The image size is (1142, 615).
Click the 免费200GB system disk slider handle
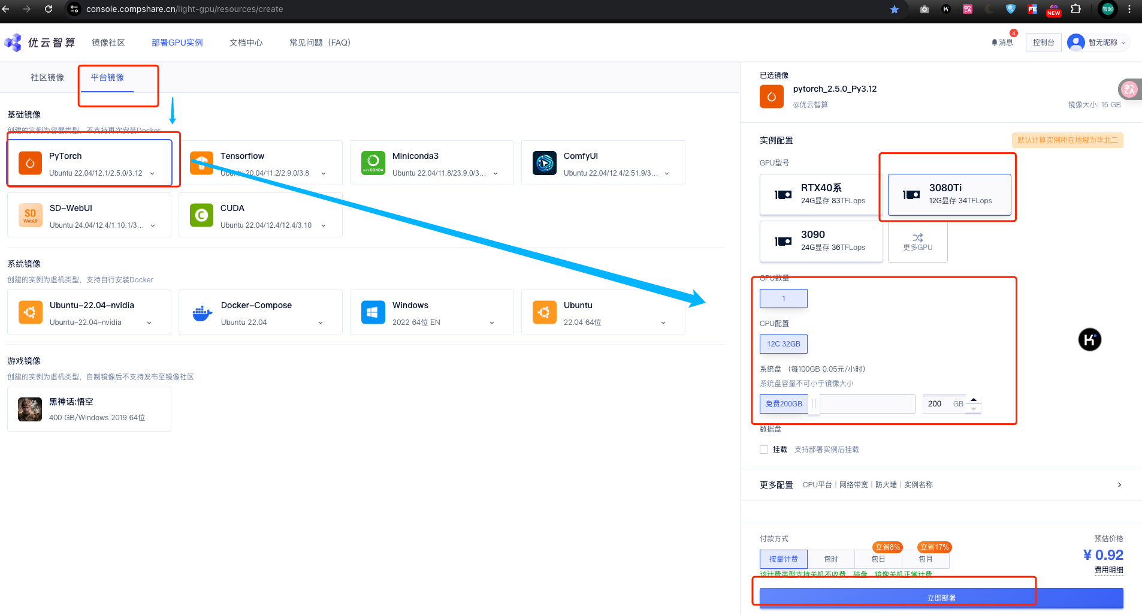pos(814,404)
